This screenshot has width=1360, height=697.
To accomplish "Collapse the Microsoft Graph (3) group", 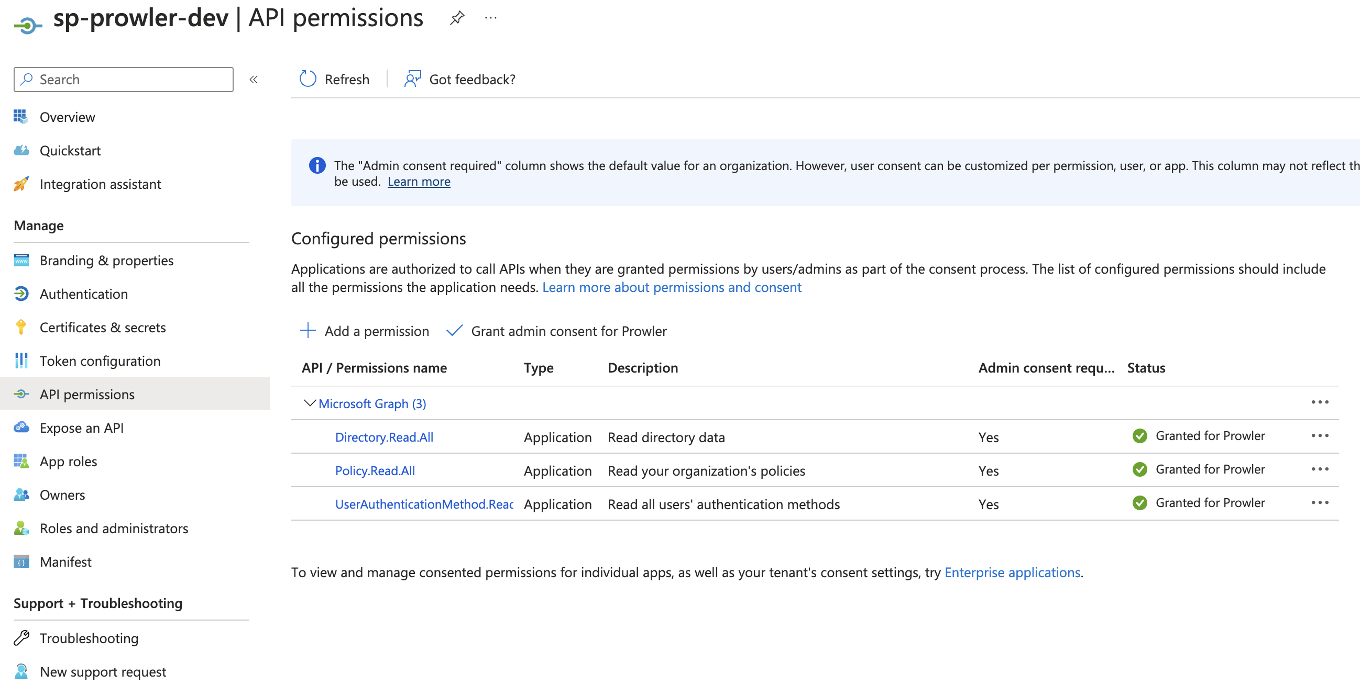I will pyautogui.click(x=310, y=403).
